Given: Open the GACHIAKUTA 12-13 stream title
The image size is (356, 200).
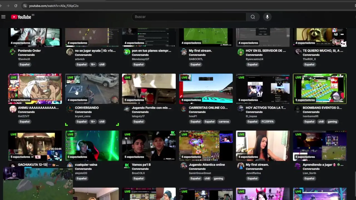Looking at the screenshot, I should point(38,165).
